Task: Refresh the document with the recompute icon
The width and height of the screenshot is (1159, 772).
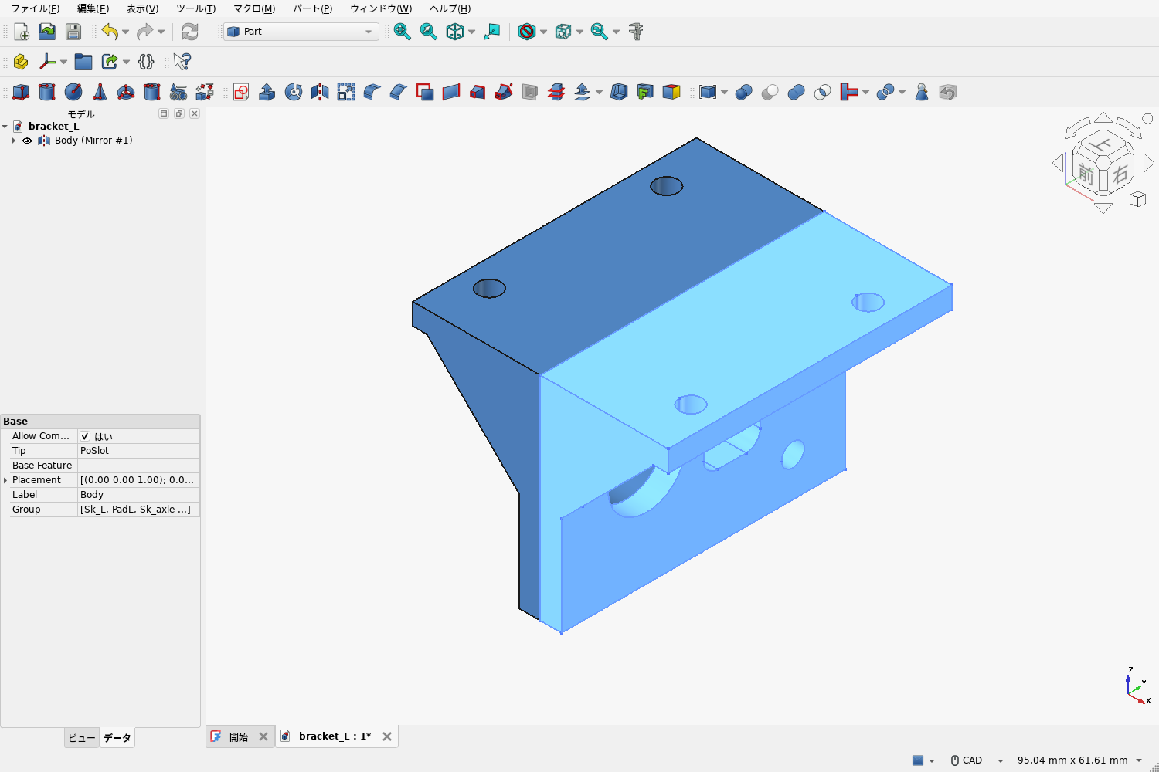Action: 190,32
